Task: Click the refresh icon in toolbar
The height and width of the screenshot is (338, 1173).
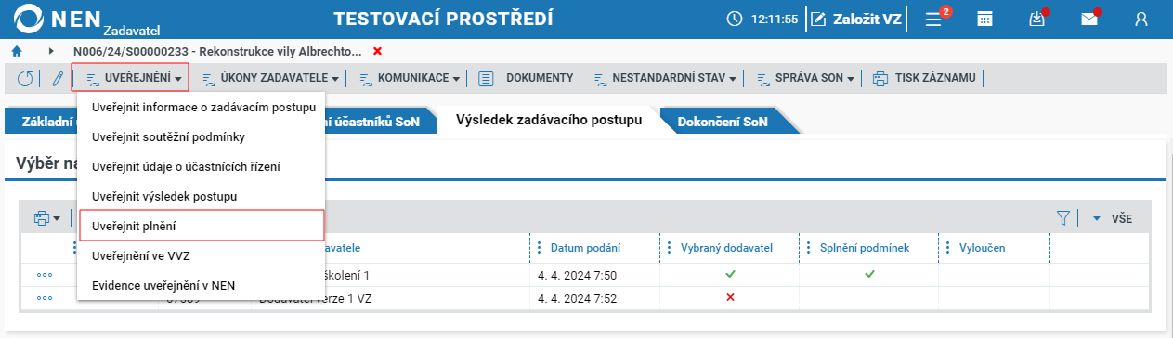Action: (x=25, y=78)
